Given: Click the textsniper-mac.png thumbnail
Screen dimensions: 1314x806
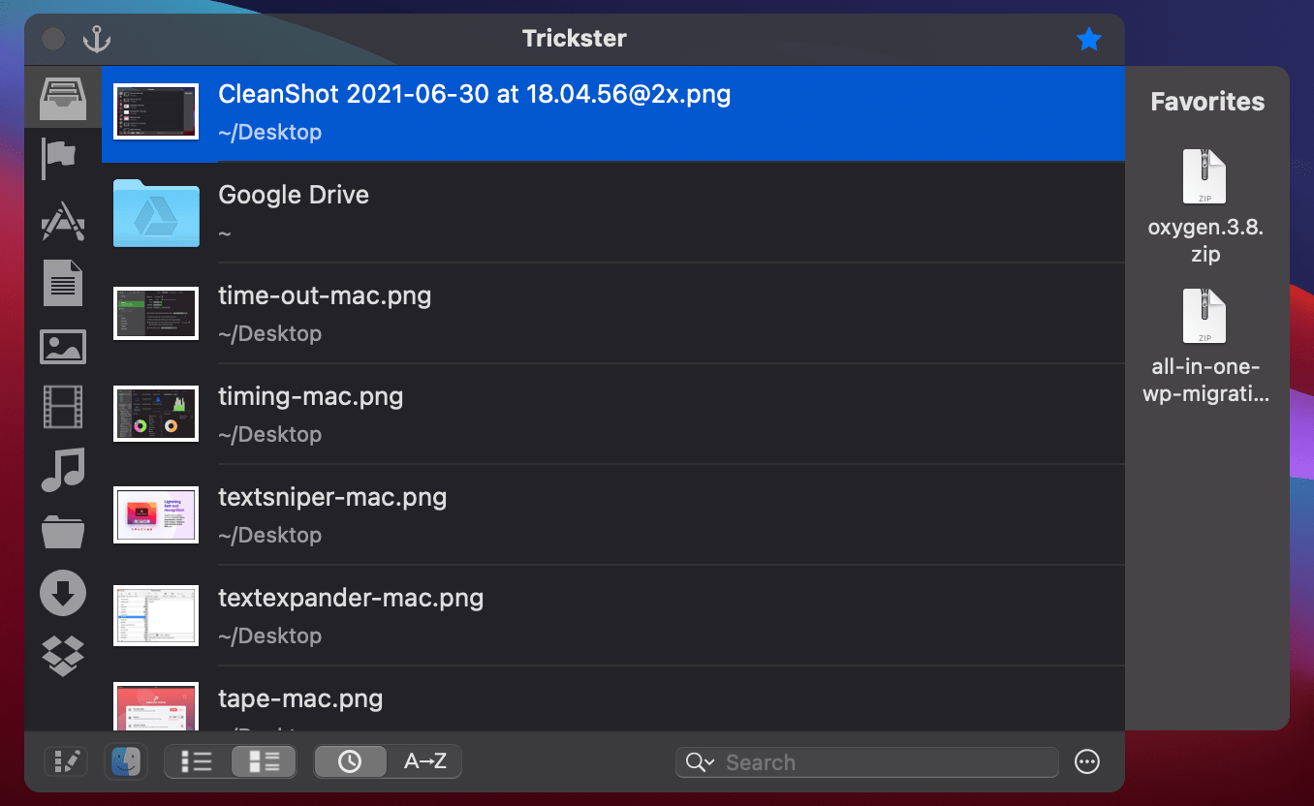Looking at the screenshot, I should click(x=156, y=514).
